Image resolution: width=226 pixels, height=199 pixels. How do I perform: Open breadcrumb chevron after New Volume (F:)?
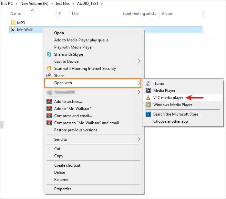coord(52,4)
